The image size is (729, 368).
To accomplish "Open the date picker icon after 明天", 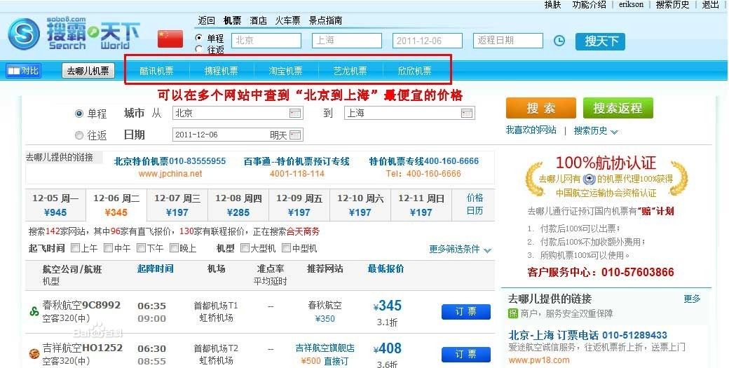I will [x=295, y=135].
